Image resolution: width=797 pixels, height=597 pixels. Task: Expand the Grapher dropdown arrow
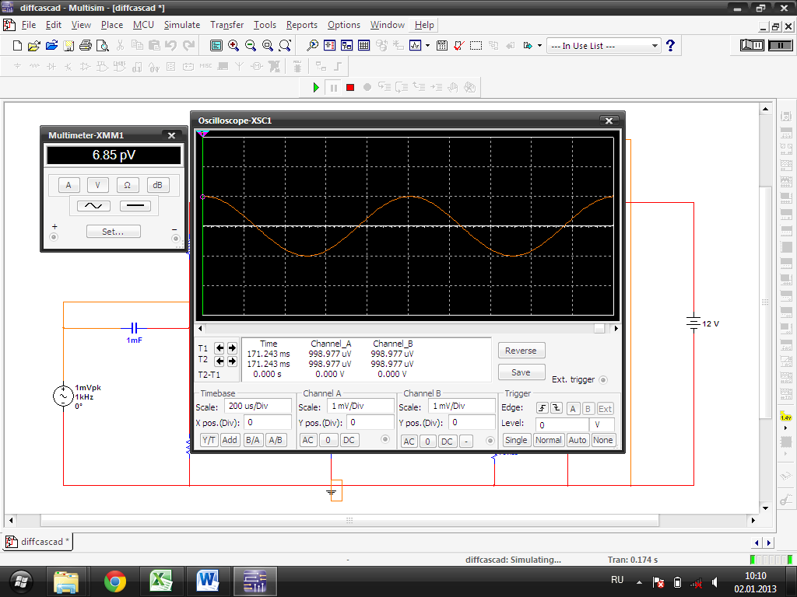pos(427,46)
